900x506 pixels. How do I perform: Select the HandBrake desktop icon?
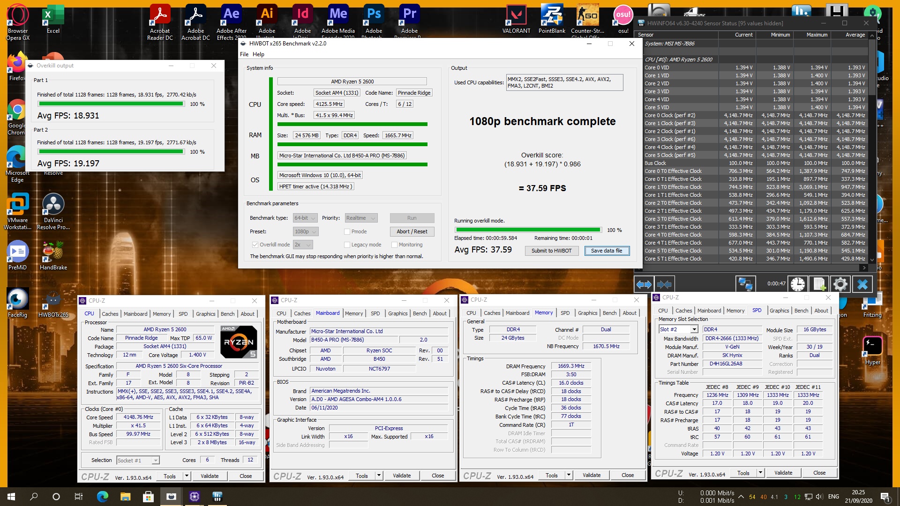pos(53,255)
